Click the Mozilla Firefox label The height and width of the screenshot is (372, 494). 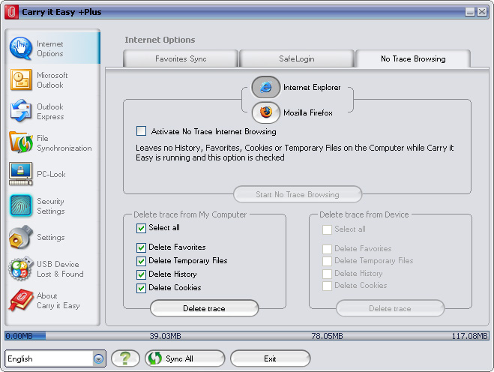pos(308,112)
